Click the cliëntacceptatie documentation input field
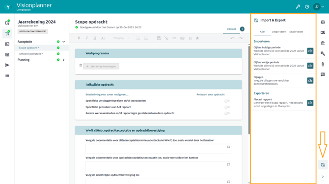329x184 pixels. (158, 149)
